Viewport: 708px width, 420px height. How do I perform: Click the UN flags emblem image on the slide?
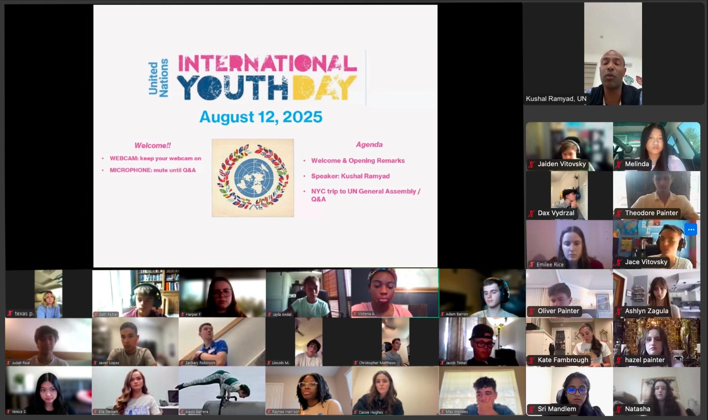253,178
